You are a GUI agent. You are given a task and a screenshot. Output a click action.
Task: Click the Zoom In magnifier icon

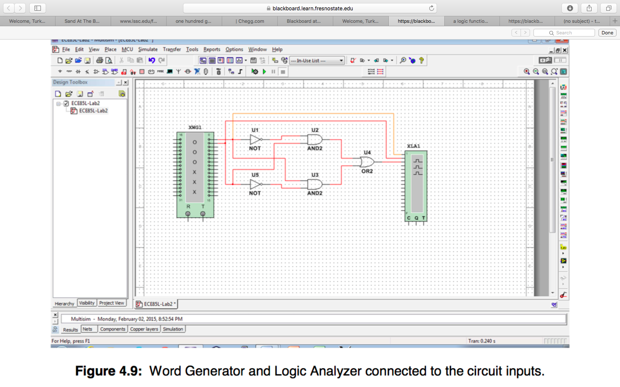point(527,72)
